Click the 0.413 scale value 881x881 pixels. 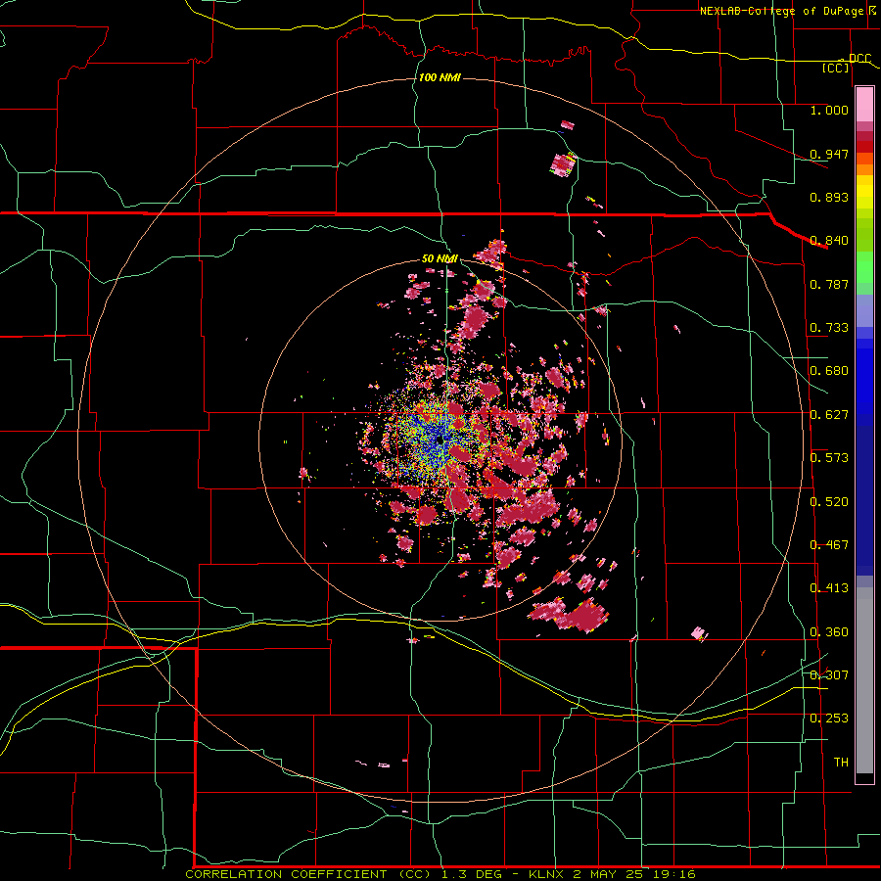tap(829, 588)
